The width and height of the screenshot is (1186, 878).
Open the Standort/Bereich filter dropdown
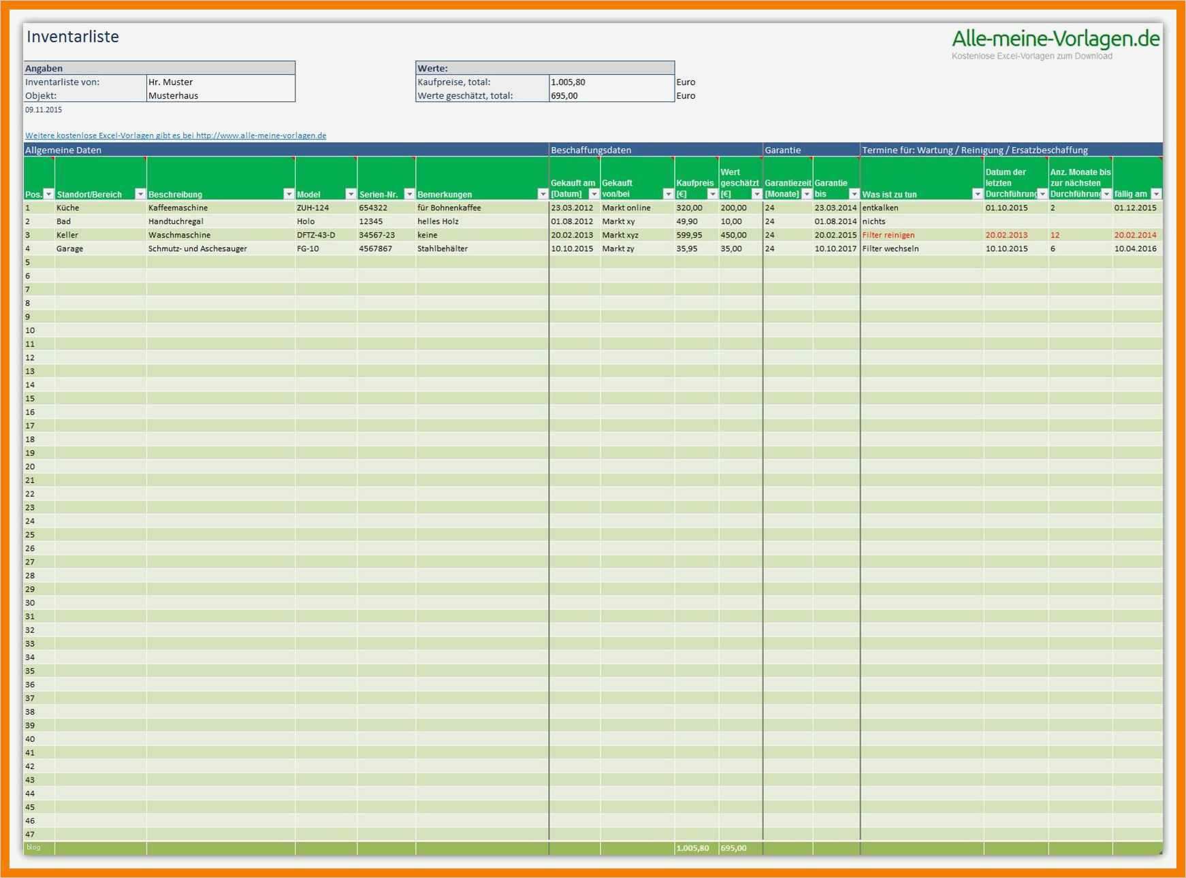click(x=140, y=194)
